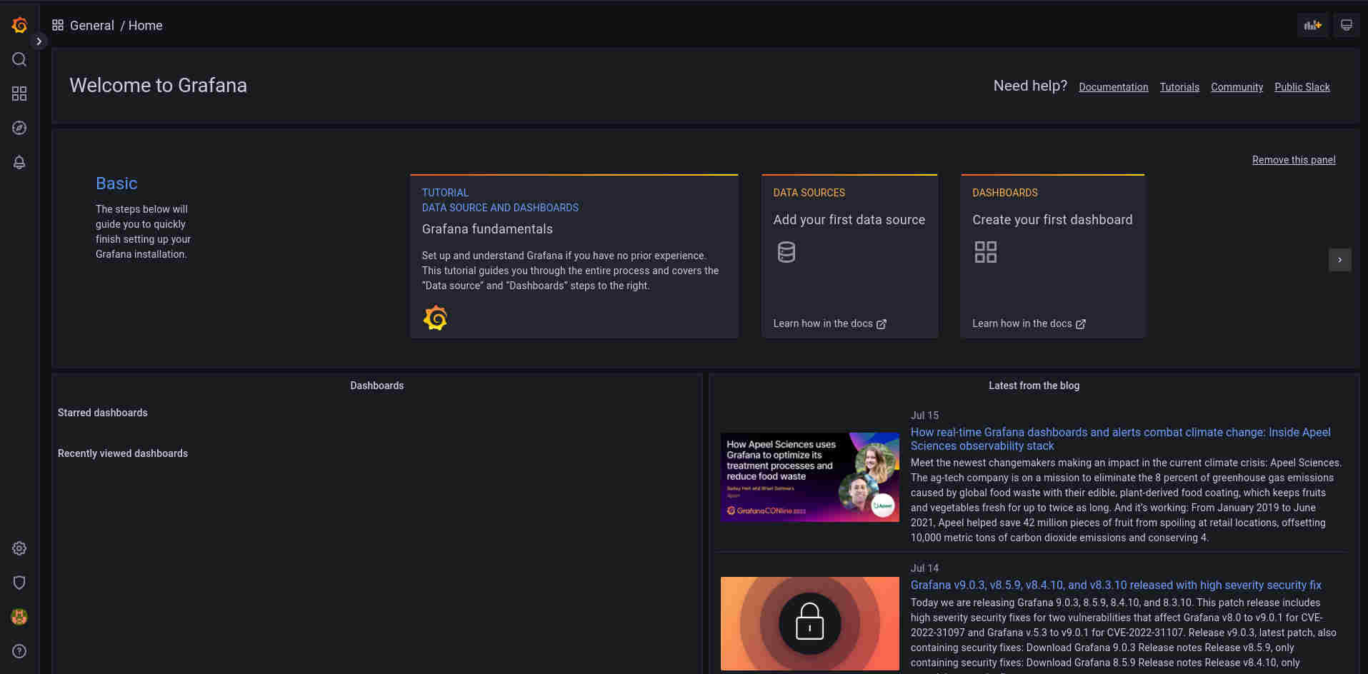Screen dimensions: 1368x674
Task: Click the Grafana logo in the top corner
Action: click(x=19, y=25)
